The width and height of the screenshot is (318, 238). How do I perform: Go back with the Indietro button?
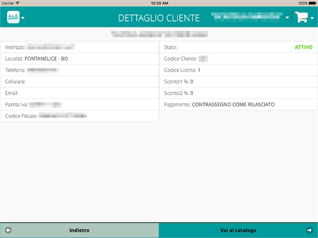click(79, 231)
